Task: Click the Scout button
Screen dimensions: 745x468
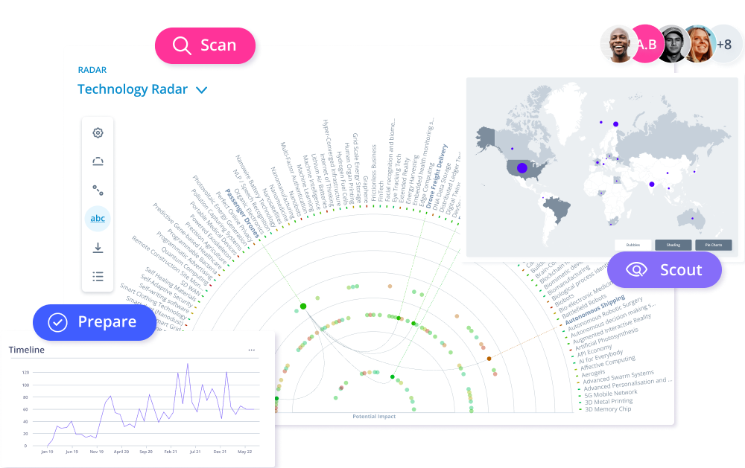Action: [x=665, y=270]
